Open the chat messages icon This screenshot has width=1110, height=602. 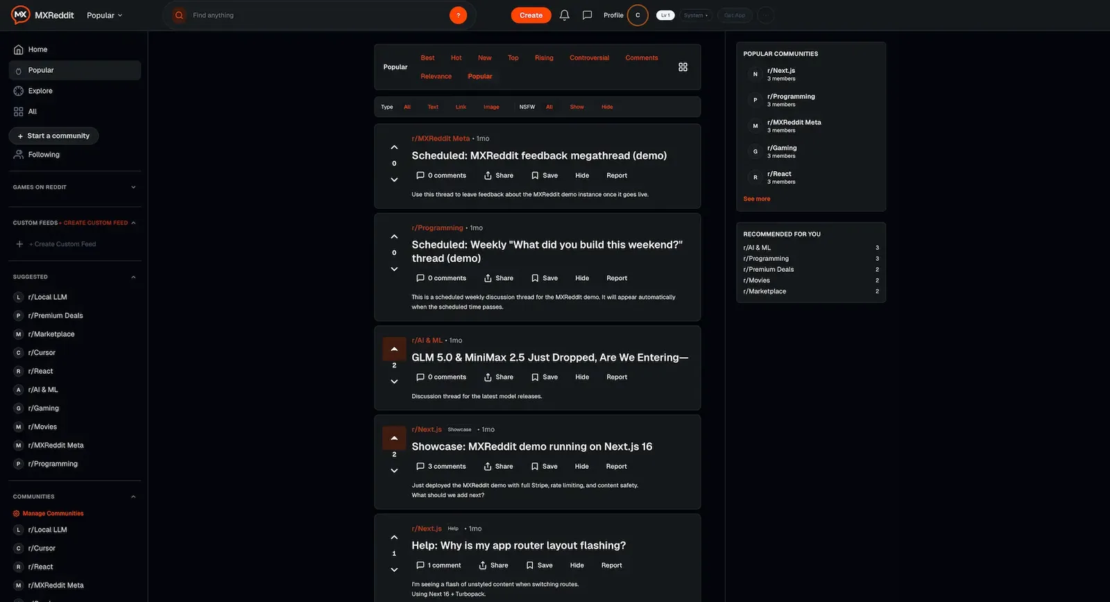pyautogui.click(x=587, y=15)
